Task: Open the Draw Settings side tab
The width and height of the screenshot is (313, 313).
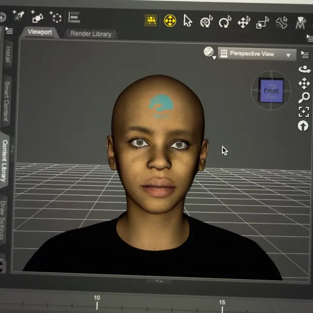Action: click(x=3, y=220)
